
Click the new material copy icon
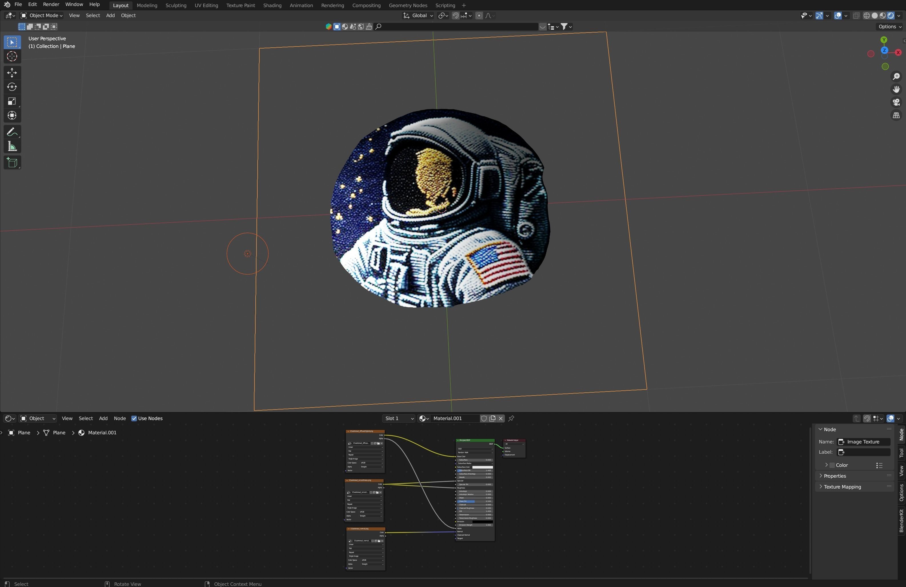click(x=492, y=418)
